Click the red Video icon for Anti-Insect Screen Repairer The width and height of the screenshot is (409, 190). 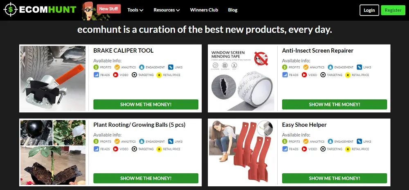click(304, 75)
